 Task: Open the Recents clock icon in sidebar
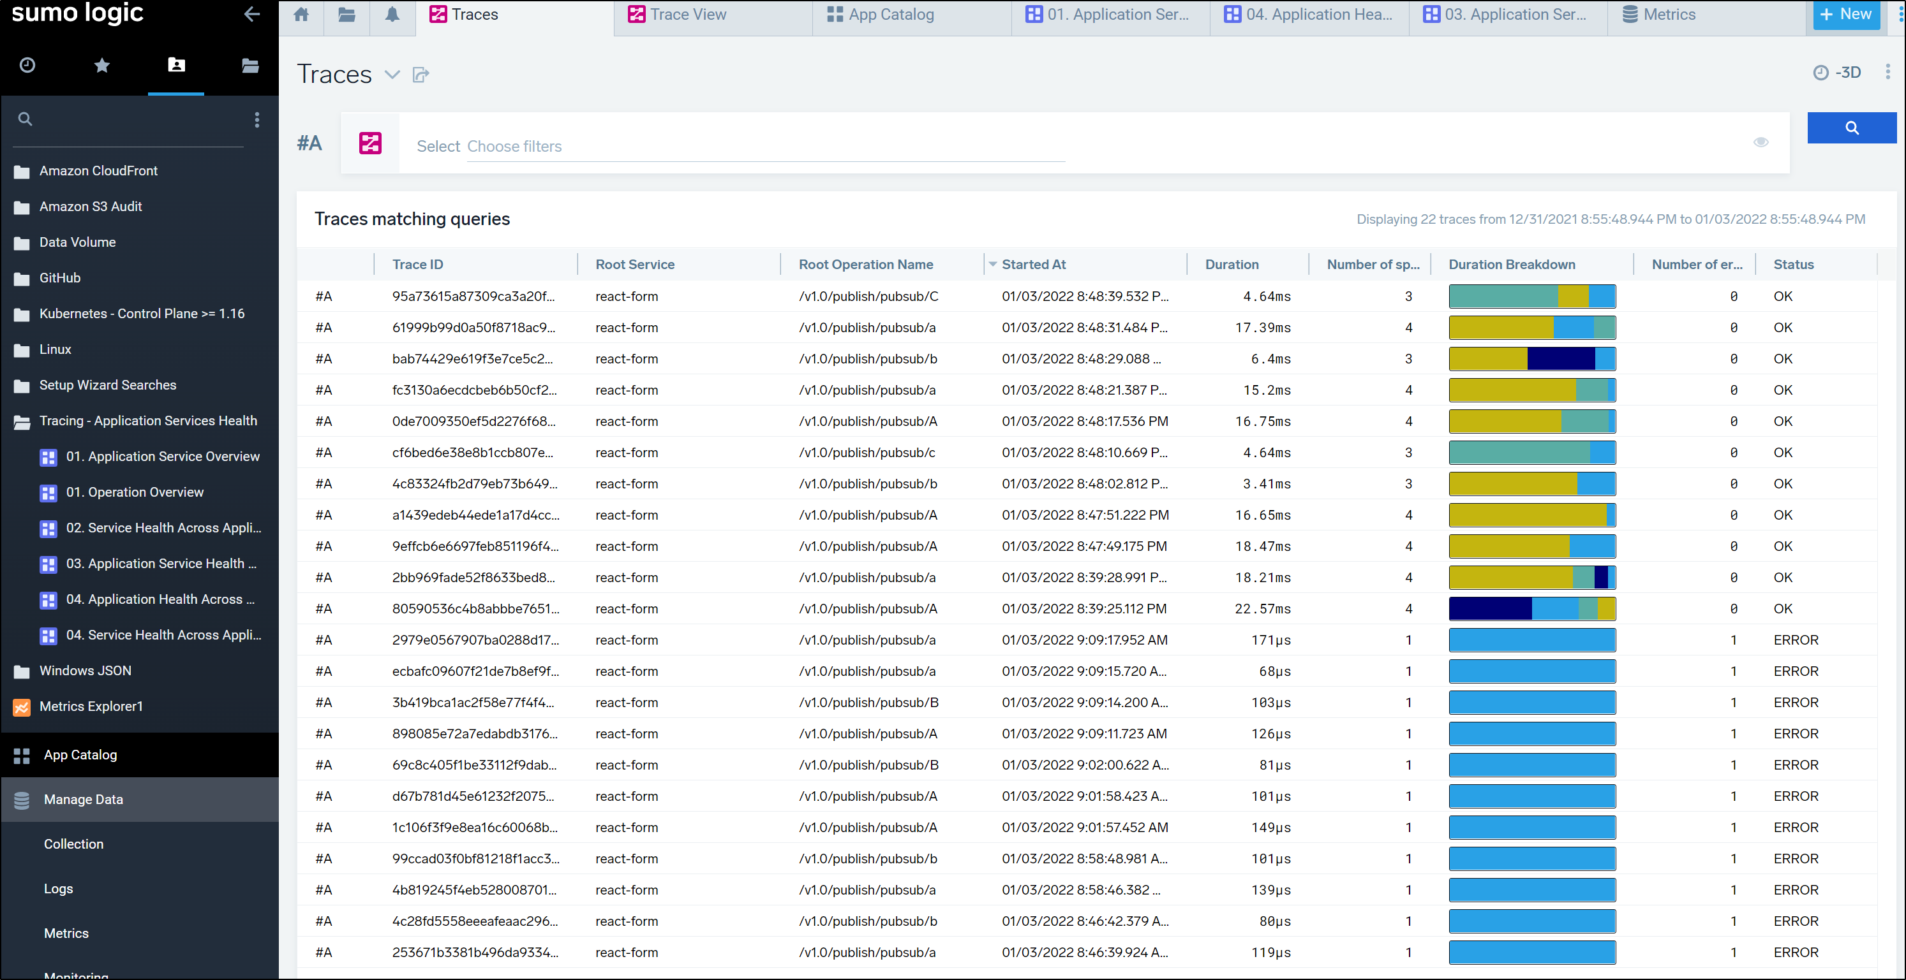27,65
